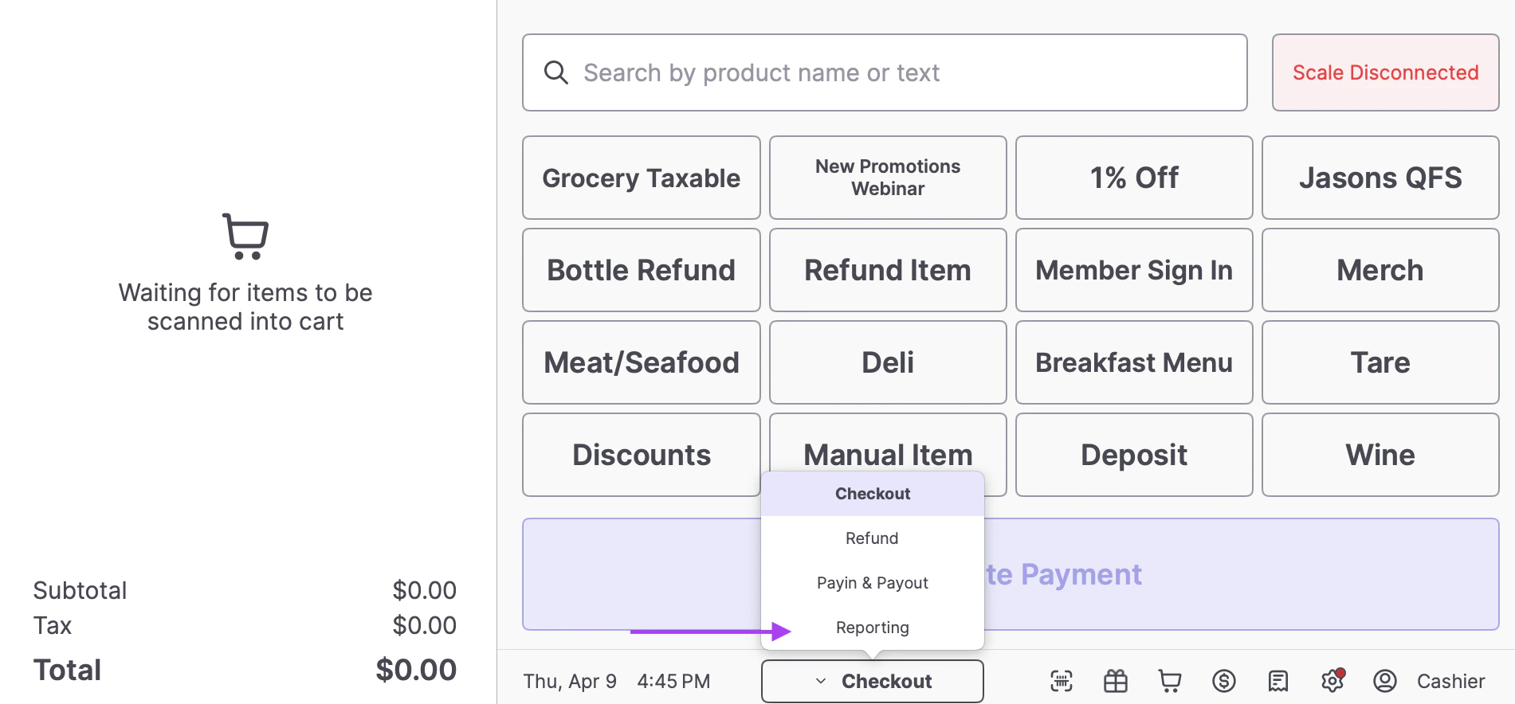Open the dollar sign cash icon
The width and height of the screenshot is (1515, 704).
tap(1224, 681)
